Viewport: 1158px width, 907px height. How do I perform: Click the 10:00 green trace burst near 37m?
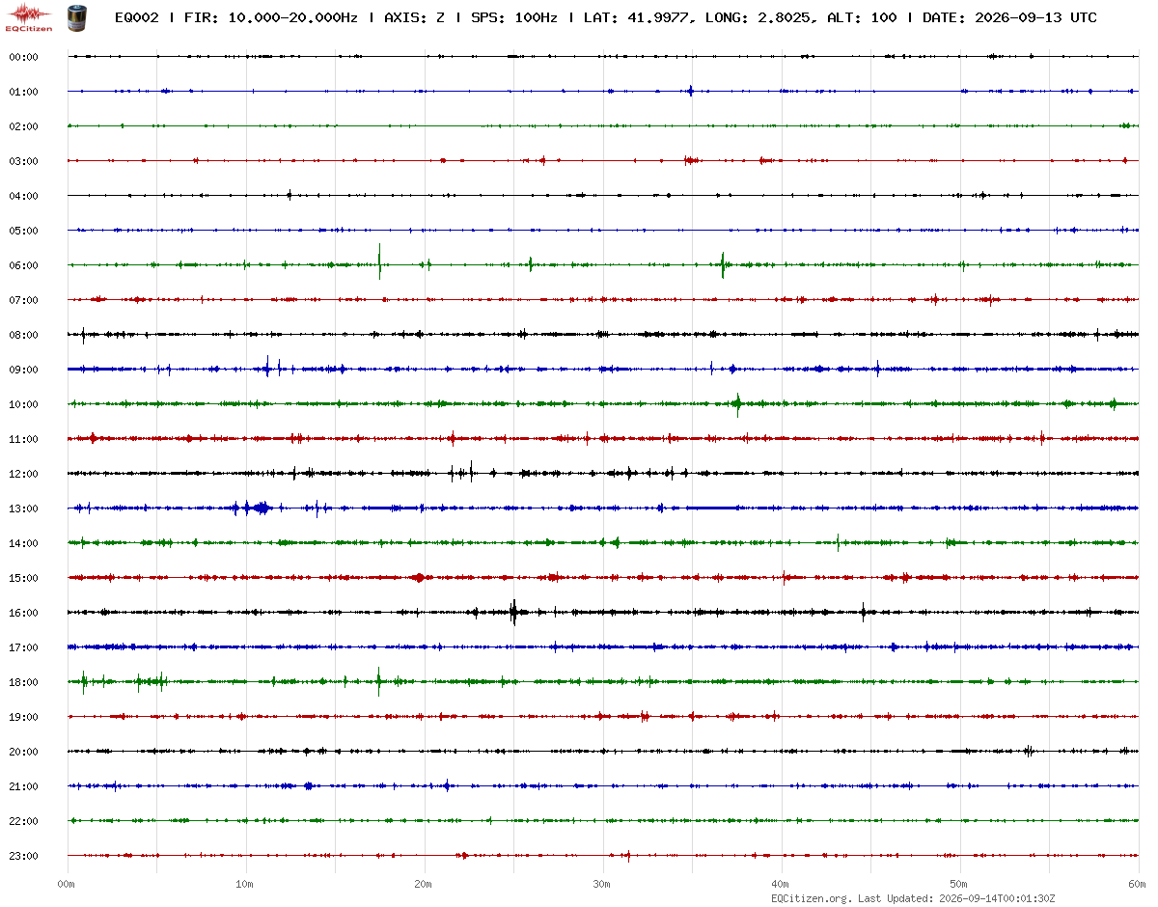point(738,403)
